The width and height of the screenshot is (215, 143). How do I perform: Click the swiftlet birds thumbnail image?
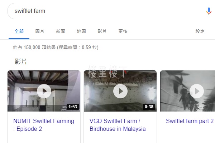coord(187,91)
